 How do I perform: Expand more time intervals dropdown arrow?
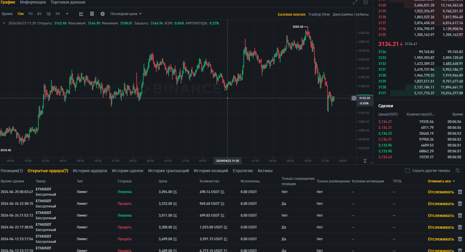(67, 14)
